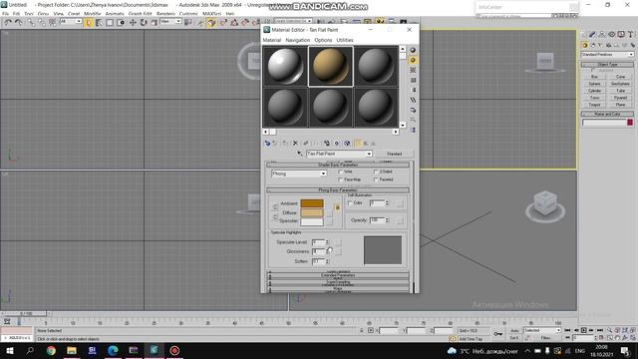Toggle the Ambient-Diffuse color lock button
This screenshot has height=359, width=638.
(x=275, y=207)
